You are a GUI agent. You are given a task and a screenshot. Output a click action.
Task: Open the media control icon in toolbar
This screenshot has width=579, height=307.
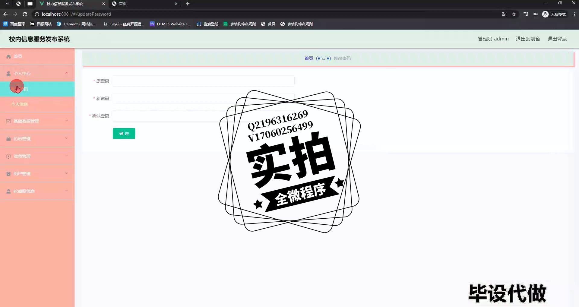click(x=526, y=14)
